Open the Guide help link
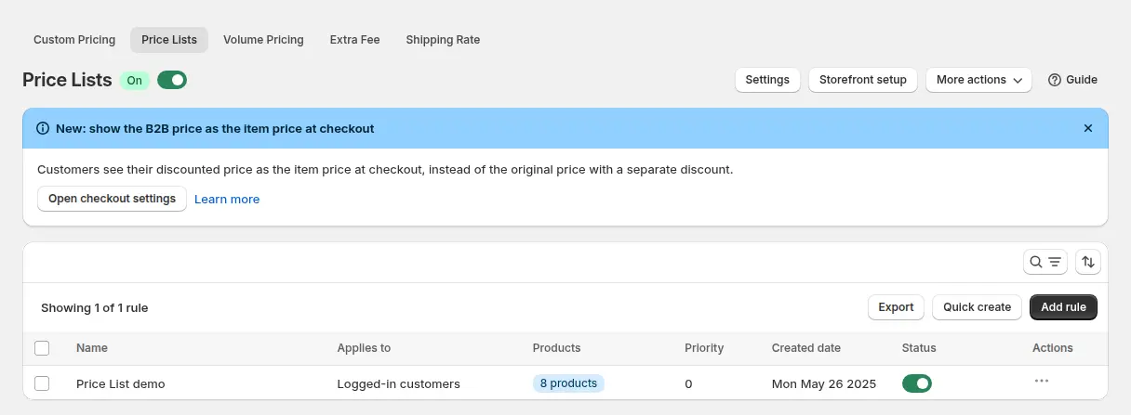 (1072, 80)
